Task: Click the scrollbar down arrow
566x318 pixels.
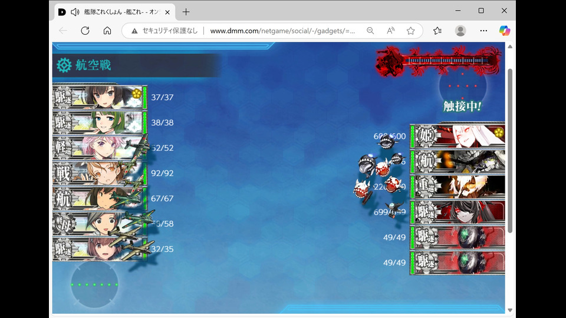Action: tap(510, 310)
